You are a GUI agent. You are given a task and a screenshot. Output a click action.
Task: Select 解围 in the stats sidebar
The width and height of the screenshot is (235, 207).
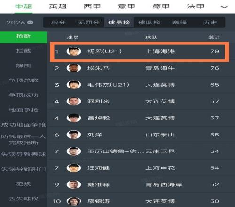click(x=23, y=65)
